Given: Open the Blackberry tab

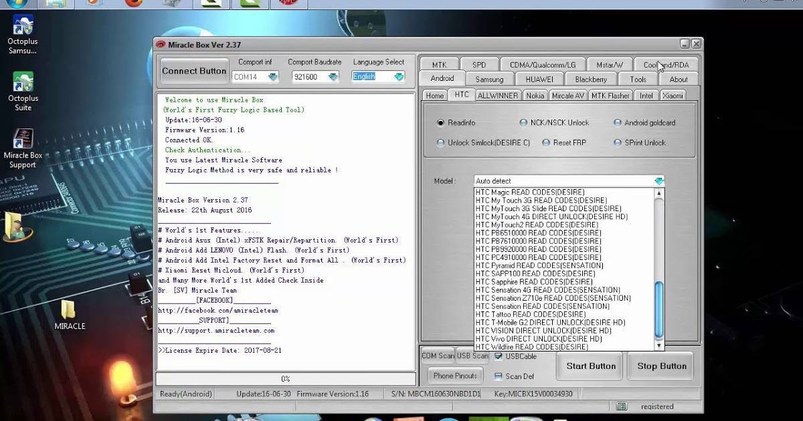Looking at the screenshot, I should [x=591, y=80].
